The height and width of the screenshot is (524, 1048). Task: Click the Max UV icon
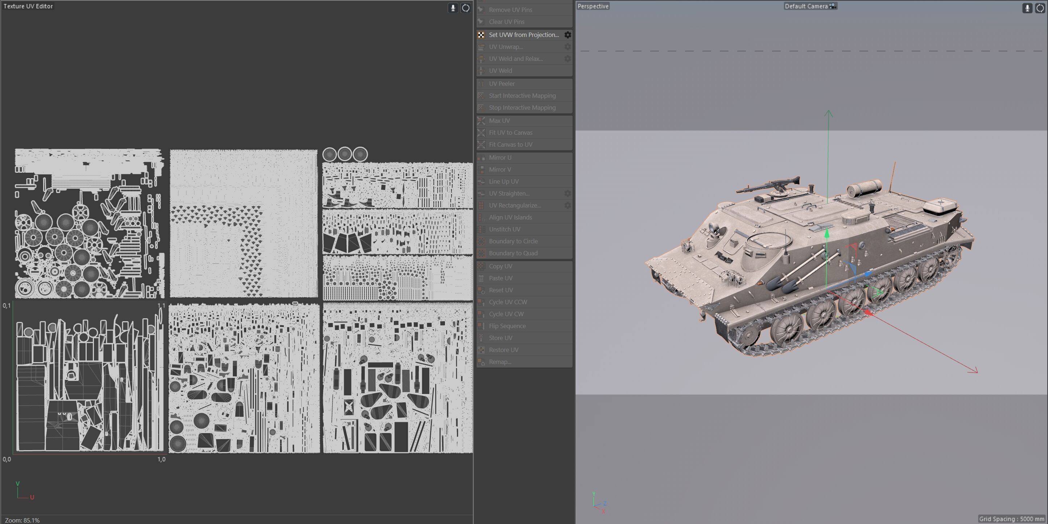(x=481, y=121)
